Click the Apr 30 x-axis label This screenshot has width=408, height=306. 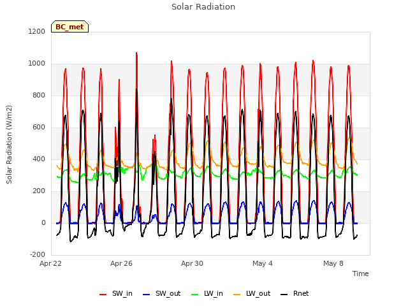(192, 263)
